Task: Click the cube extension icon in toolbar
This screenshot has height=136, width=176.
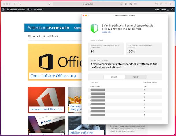Action: 130,4
